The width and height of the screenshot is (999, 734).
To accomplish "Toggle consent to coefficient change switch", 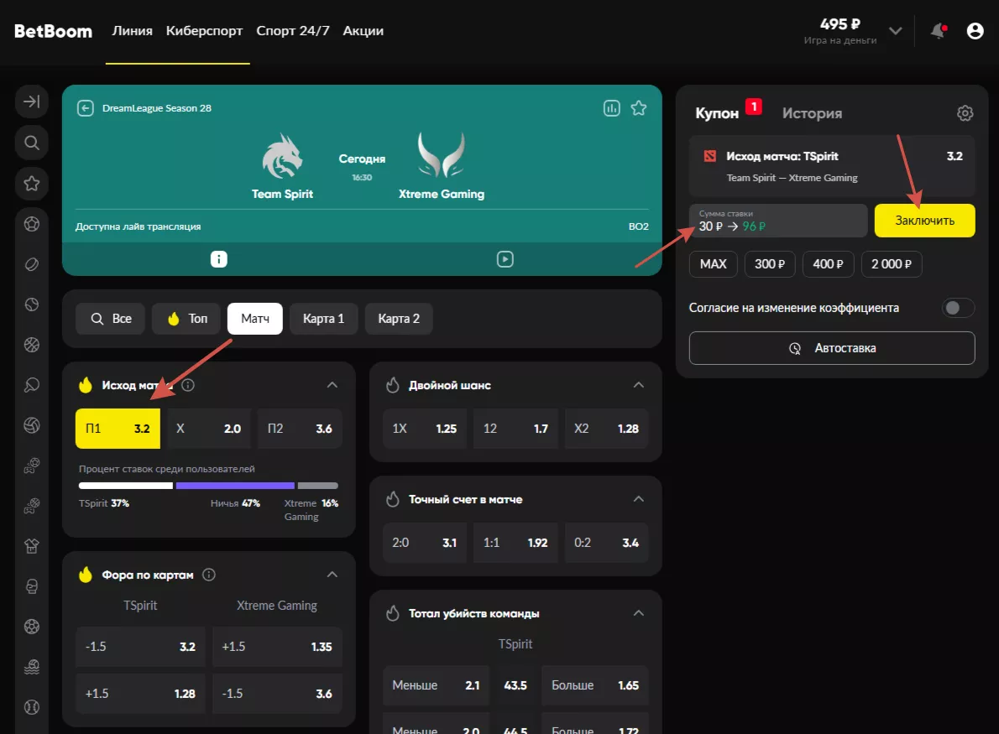I will point(958,308).
